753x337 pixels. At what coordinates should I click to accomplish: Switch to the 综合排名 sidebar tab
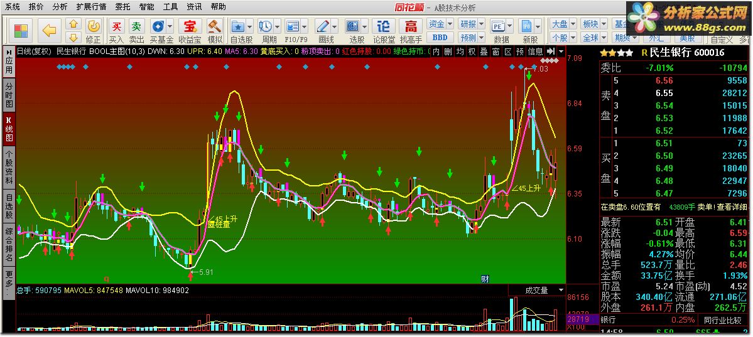(x=9, y=245)
